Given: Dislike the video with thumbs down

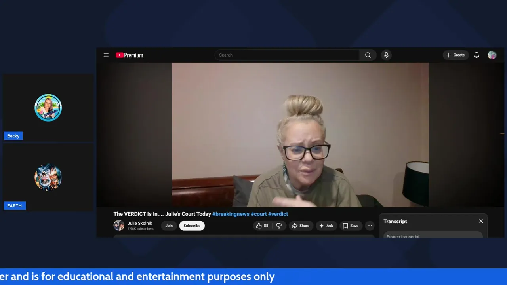Looking at the screenshot, I should click(x=279, y=226).
